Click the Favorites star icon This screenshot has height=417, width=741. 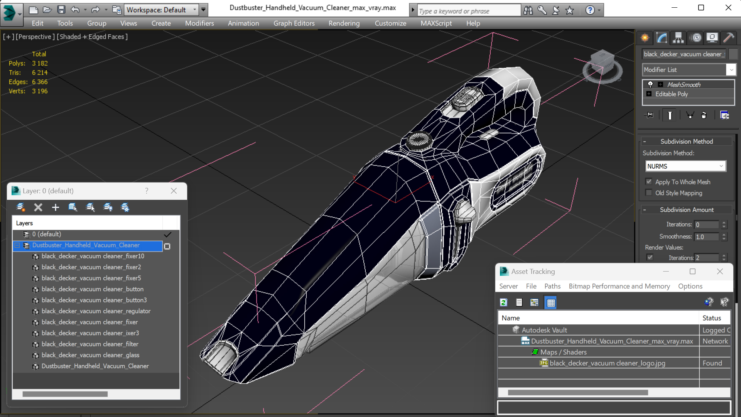(570, 10)
